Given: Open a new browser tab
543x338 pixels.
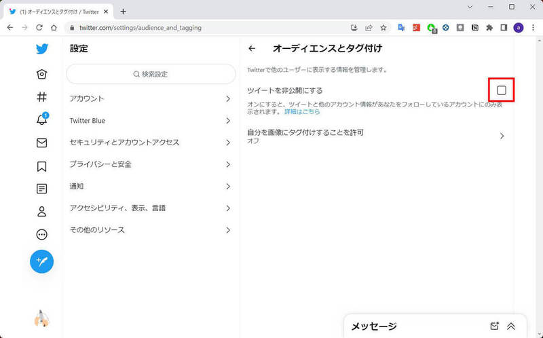Looking at the screenshot, I should point(123,12).
